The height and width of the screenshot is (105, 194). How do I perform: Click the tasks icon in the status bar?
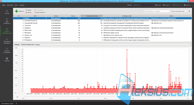pos(17,103)
